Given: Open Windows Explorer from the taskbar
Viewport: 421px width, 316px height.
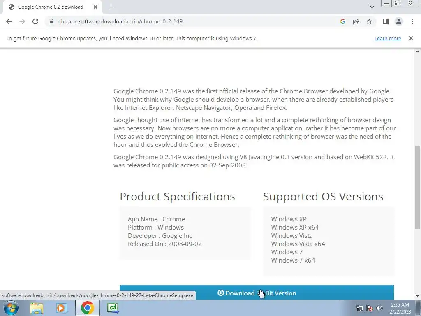Looking at the screenshot, I should 37,308.
